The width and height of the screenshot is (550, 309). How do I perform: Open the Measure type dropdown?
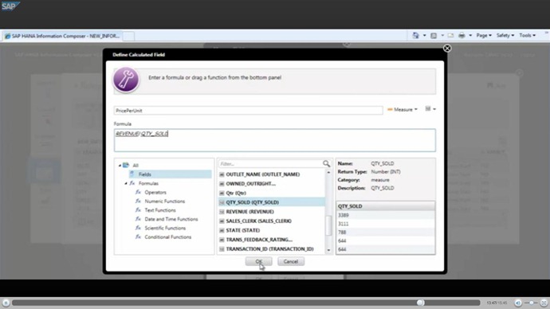tap(403, 109)
